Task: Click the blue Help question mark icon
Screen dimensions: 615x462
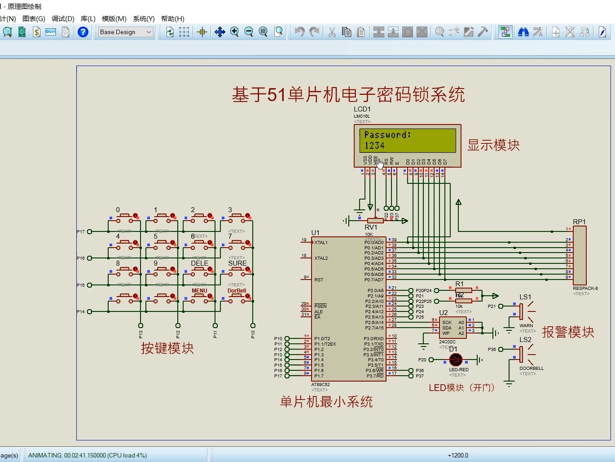Action: pos(83,32)
